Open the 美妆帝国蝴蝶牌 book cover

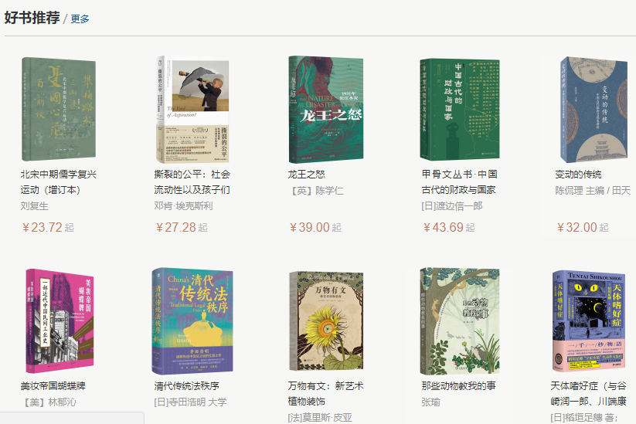tap(60, 321)
